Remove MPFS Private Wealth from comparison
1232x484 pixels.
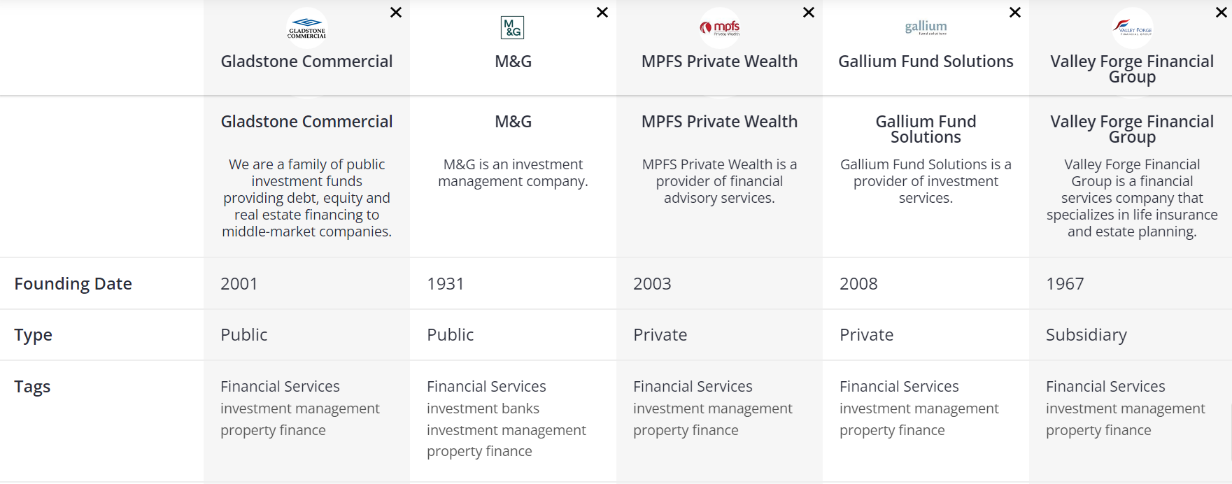(x=809, y=13)
